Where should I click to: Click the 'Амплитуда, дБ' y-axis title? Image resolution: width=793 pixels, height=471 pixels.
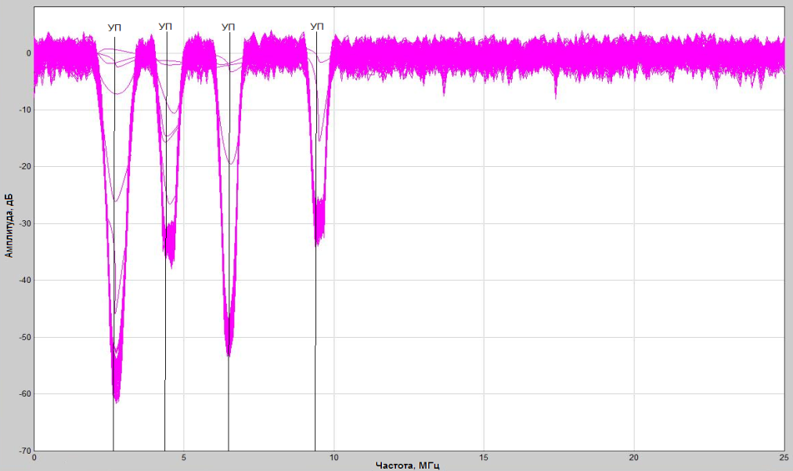coord(9,226)
